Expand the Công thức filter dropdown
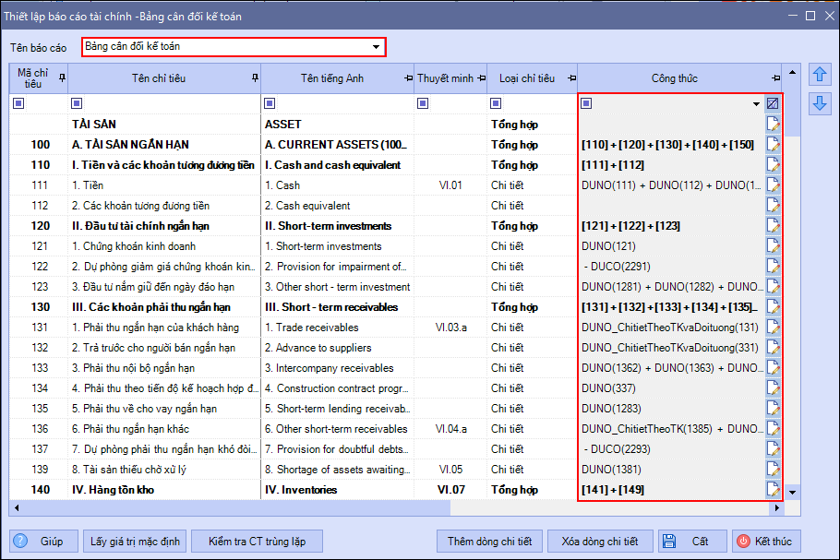This screenshot has height=560, width=840. (x=757, y=104)
